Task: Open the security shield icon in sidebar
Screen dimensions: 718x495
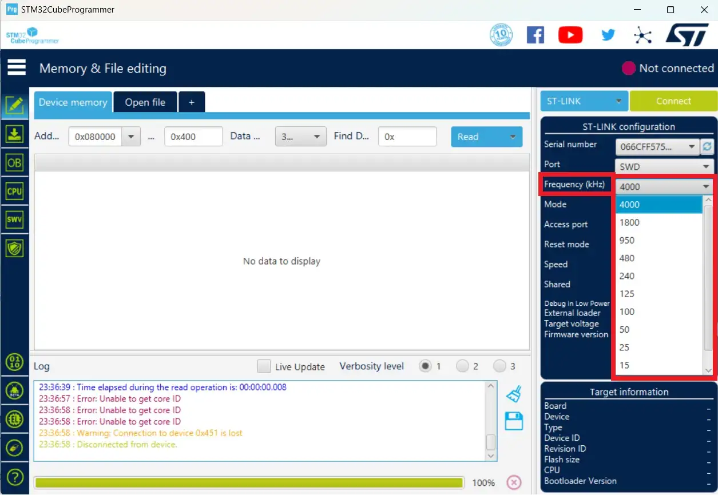Action: [14, 247]
